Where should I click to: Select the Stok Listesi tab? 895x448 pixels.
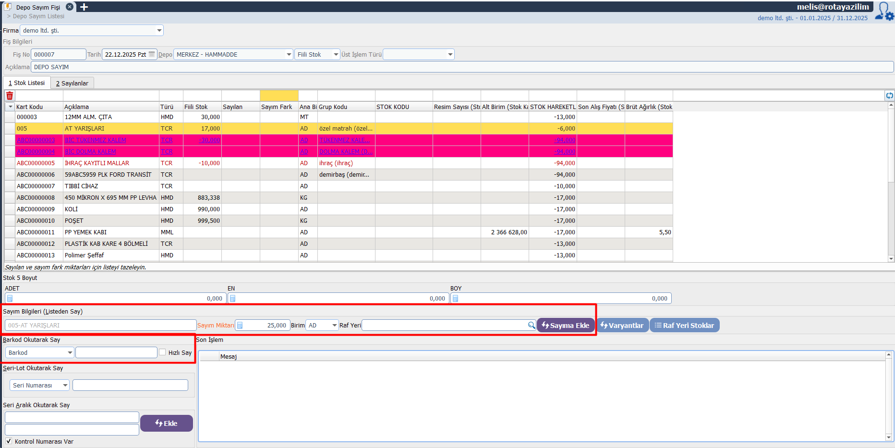tap(26, 83)
